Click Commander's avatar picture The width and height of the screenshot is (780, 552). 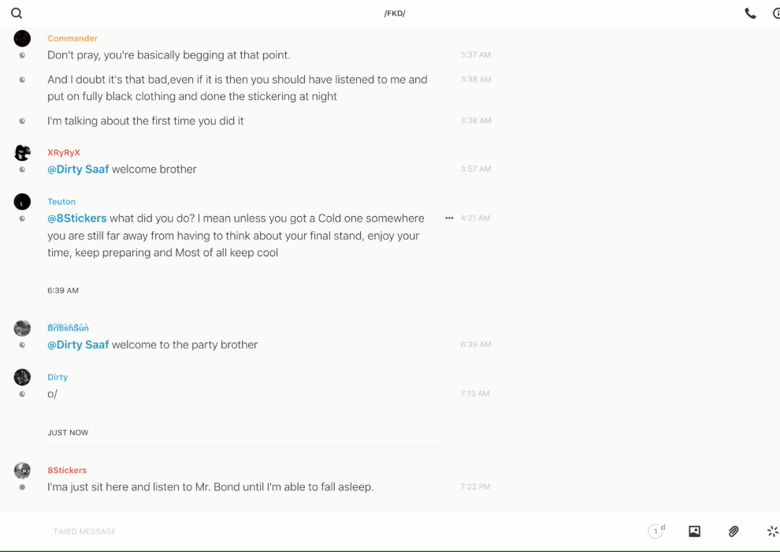coord(22,39)
